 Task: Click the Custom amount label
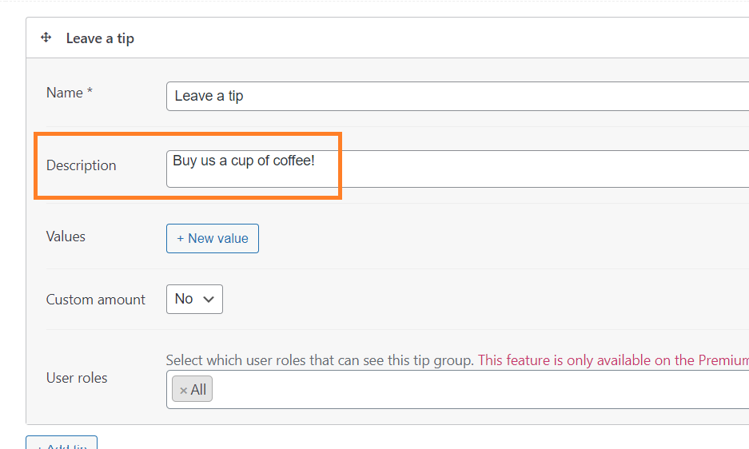coord(96,300)
